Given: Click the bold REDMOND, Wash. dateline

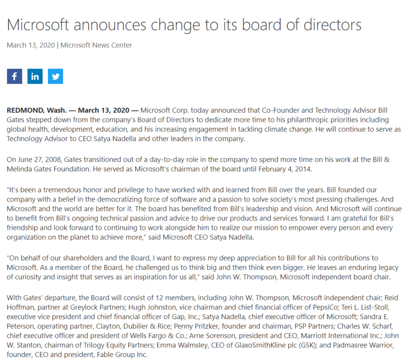Looking at the screenshot, I should pyautogui.click(x=37, y=110).
